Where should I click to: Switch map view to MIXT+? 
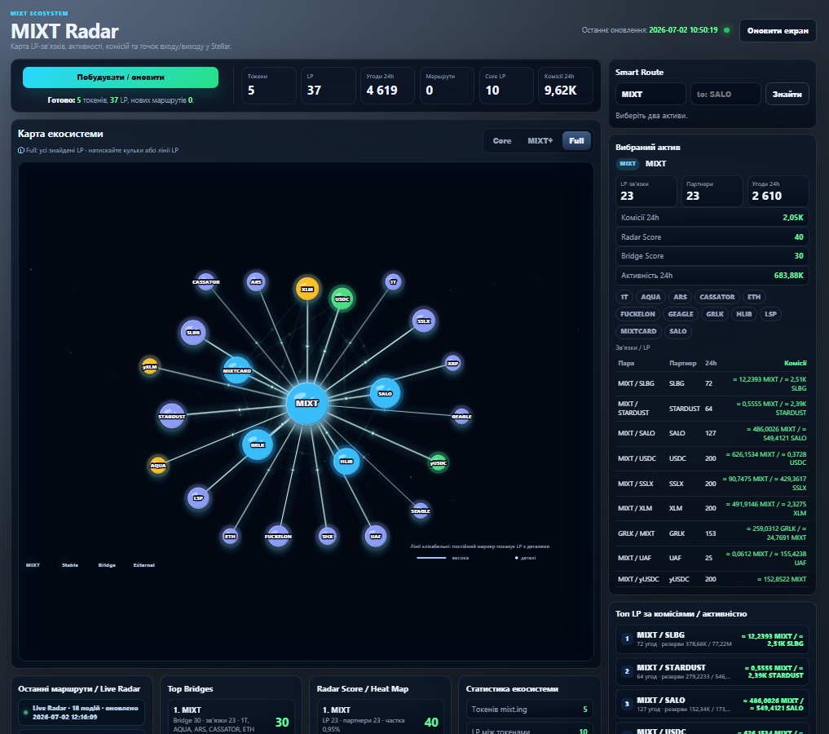[540, 140]
